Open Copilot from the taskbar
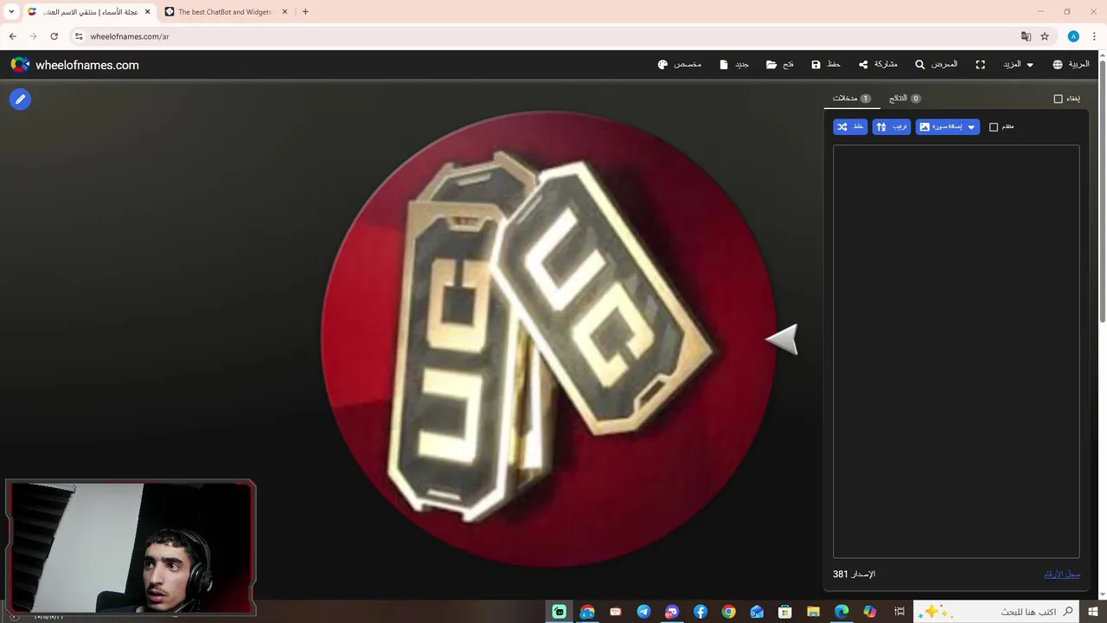 pyautogui.click(x=870, y=612)
